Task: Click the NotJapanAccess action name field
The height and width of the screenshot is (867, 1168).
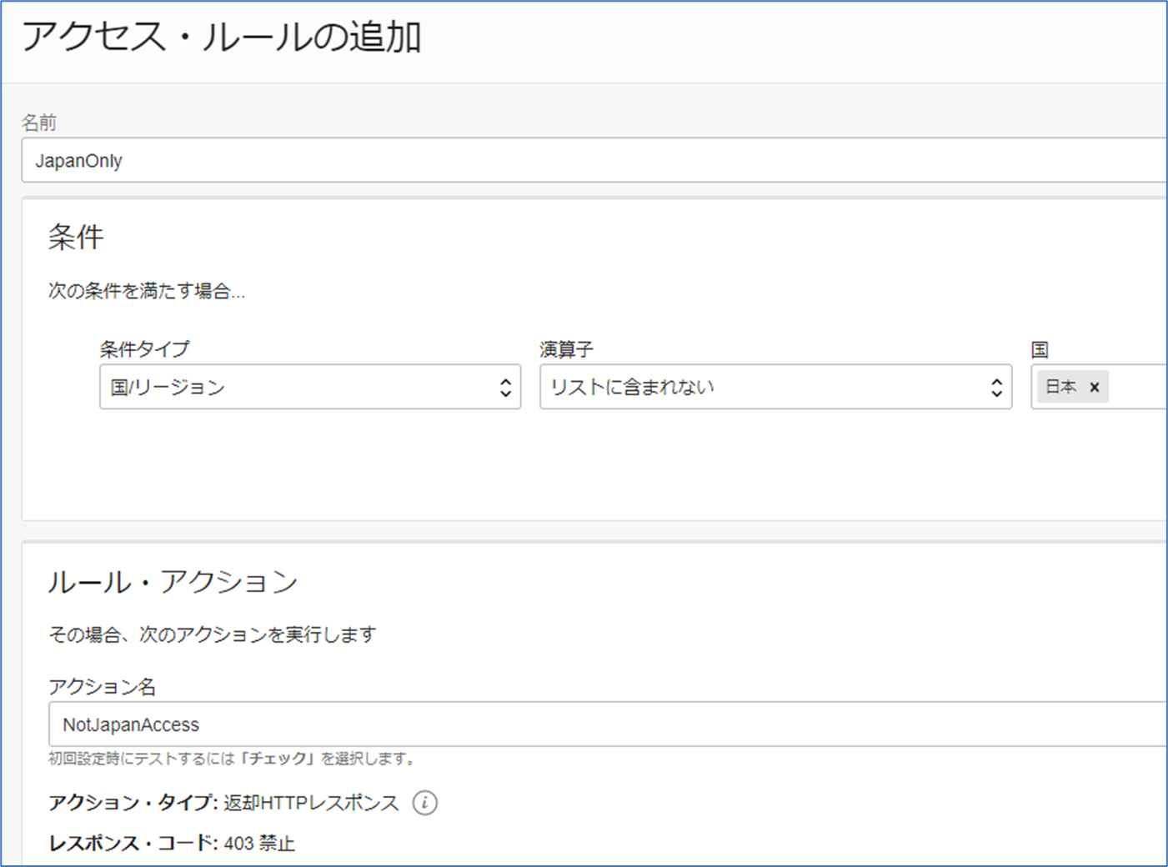Action: click(608, 724)
